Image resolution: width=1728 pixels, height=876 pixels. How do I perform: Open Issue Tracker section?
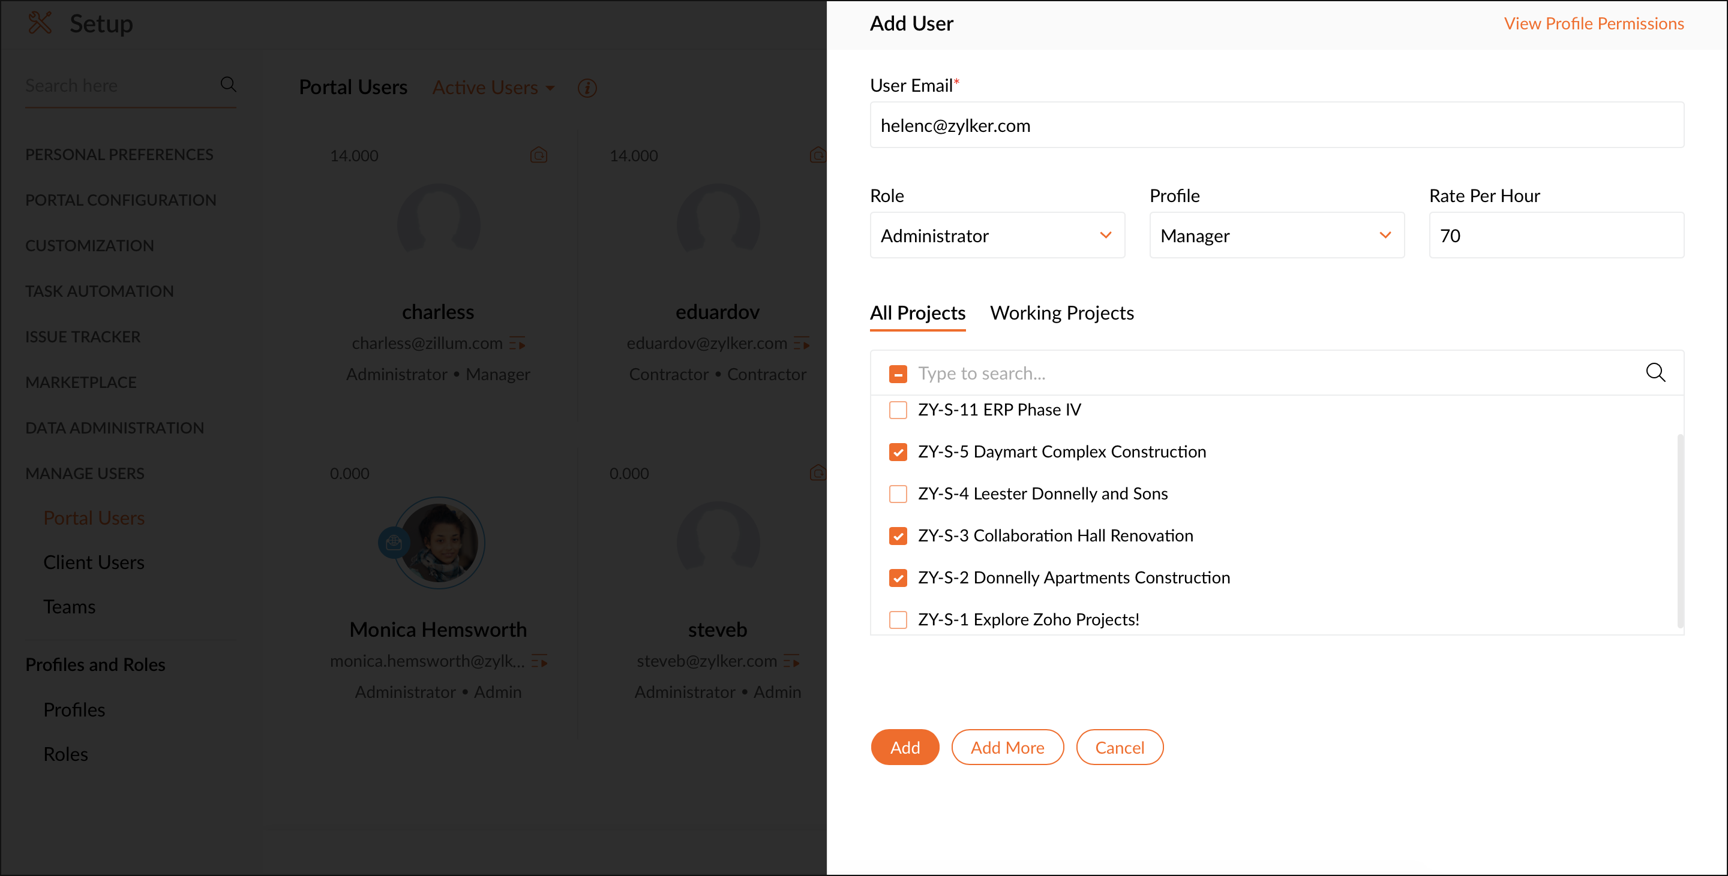83,337
